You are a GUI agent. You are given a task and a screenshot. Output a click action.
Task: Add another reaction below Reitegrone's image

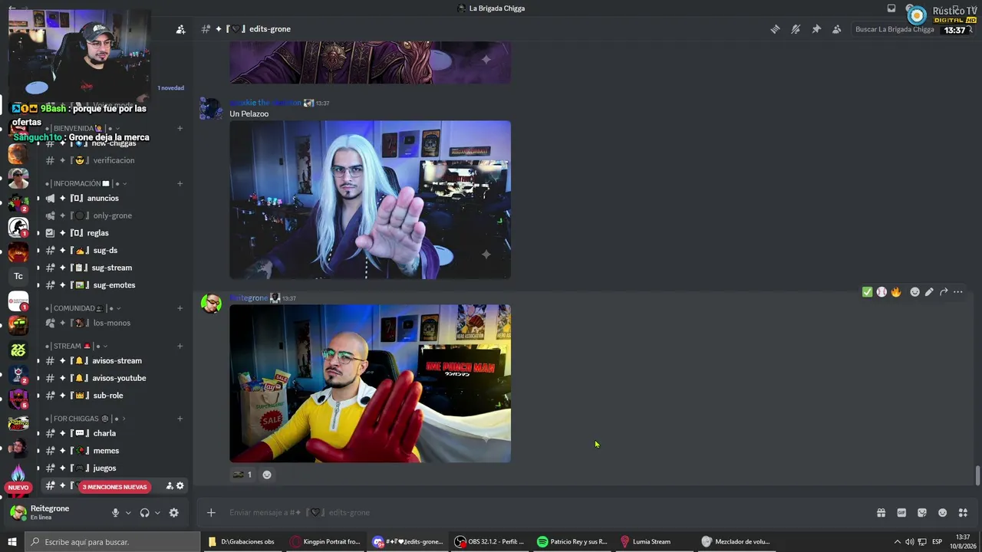coord(267,475)
